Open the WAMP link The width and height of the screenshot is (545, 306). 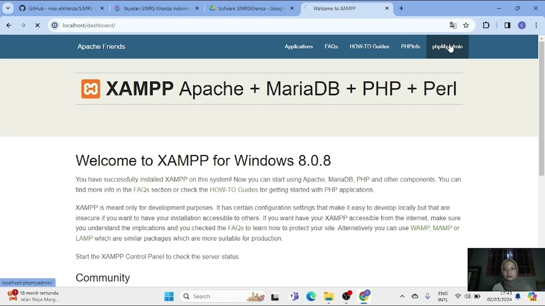(x=420, y=228)
